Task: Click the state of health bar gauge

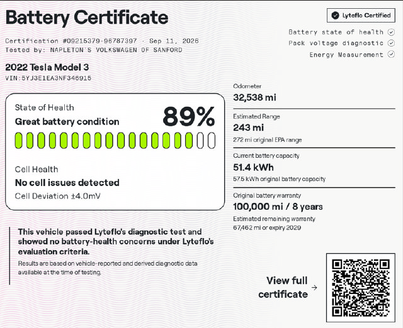Action: (x=115, y=141)
